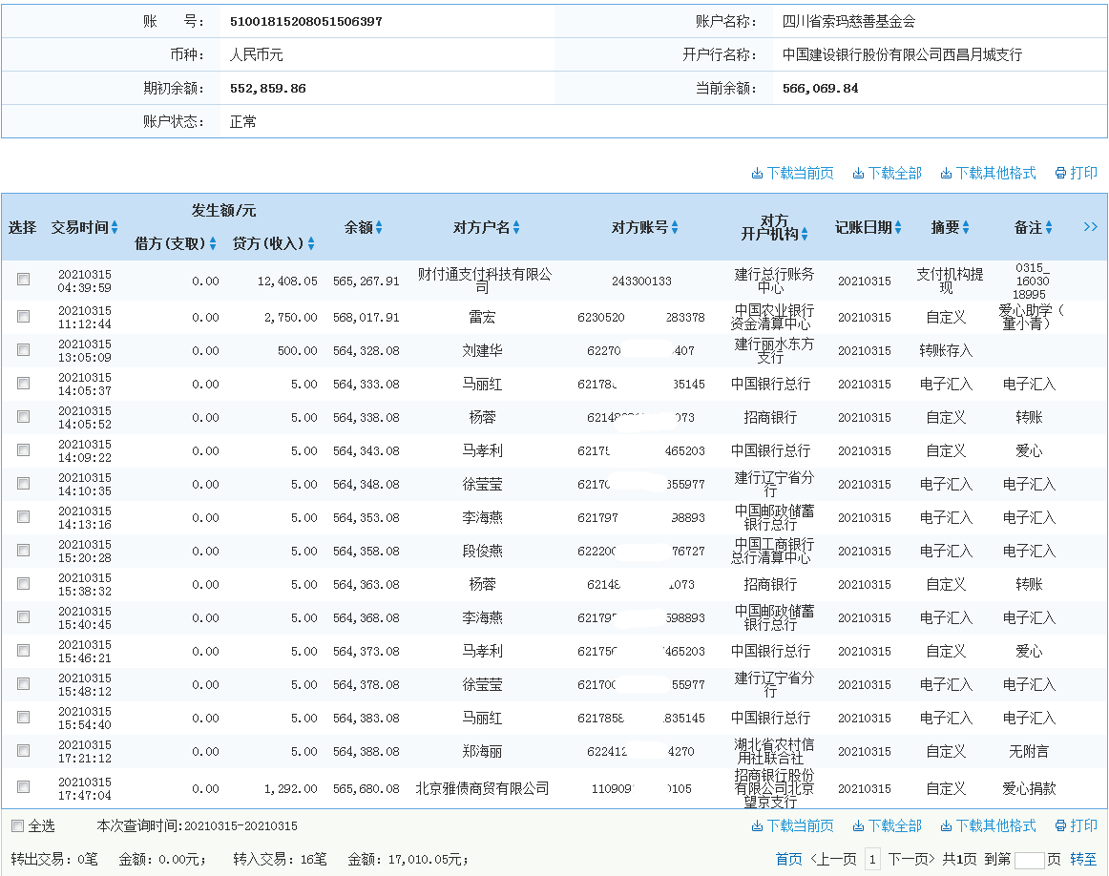The image size is (1109, 876).
Task: Enable the 全选 select-all checkbox
Action: point(19,826)
